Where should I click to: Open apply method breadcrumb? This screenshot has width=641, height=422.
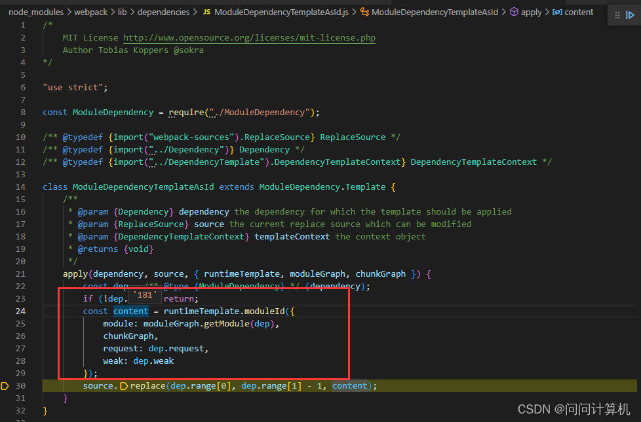(531, 12)
